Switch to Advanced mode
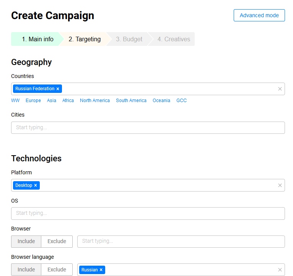The width and height of the screenshot is (293, 276). [x=259, y=15]
